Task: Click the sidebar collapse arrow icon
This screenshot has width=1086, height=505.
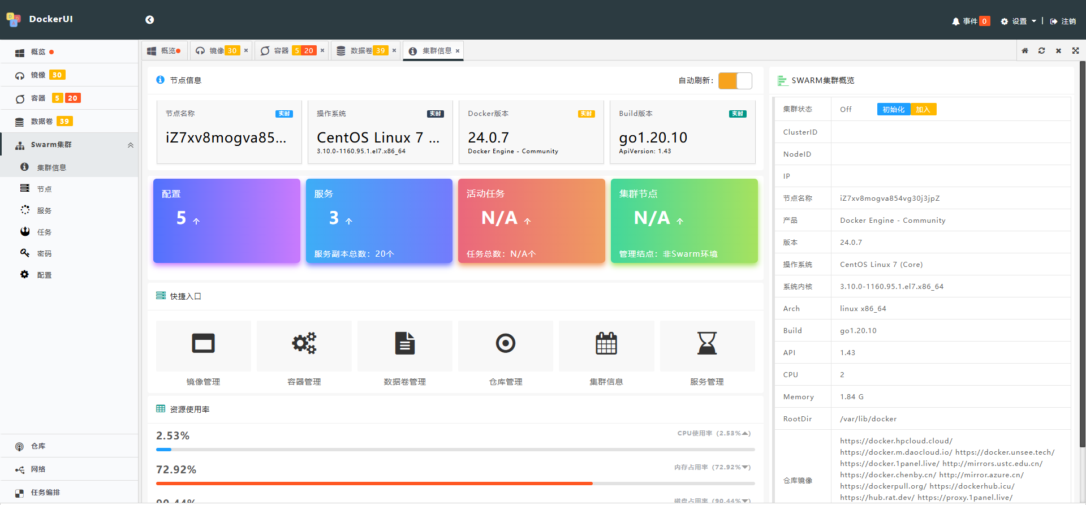Action: tap(149, 20)
